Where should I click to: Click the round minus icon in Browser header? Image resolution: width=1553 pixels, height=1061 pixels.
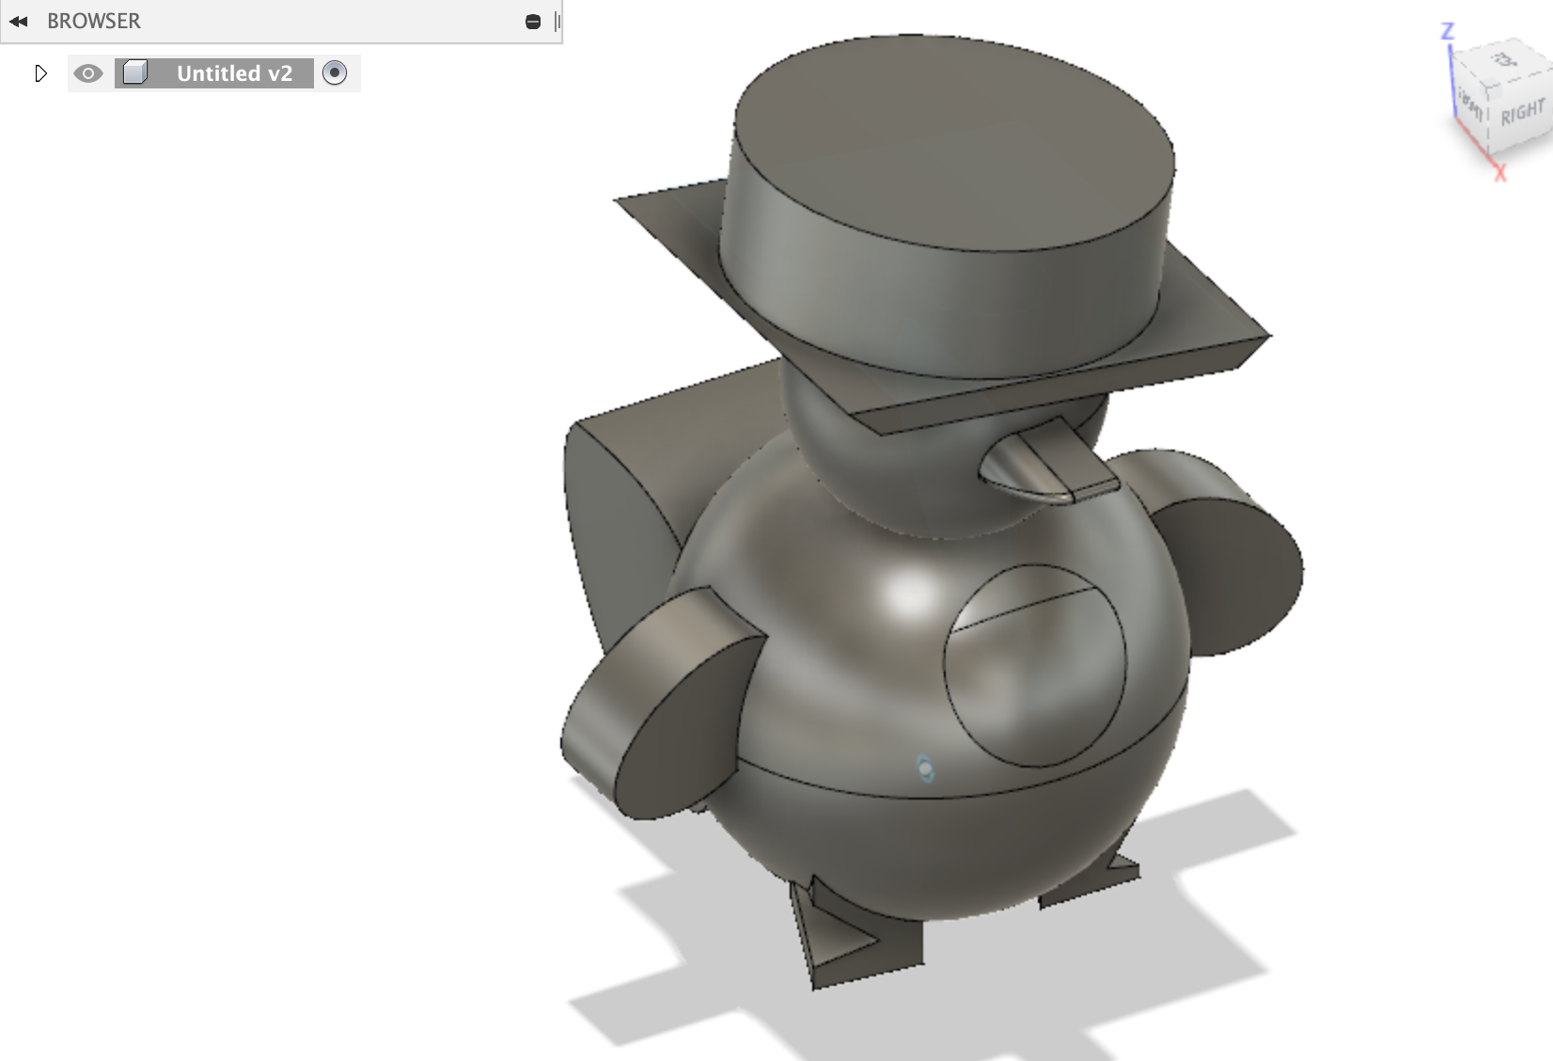(x=533, y=22)
